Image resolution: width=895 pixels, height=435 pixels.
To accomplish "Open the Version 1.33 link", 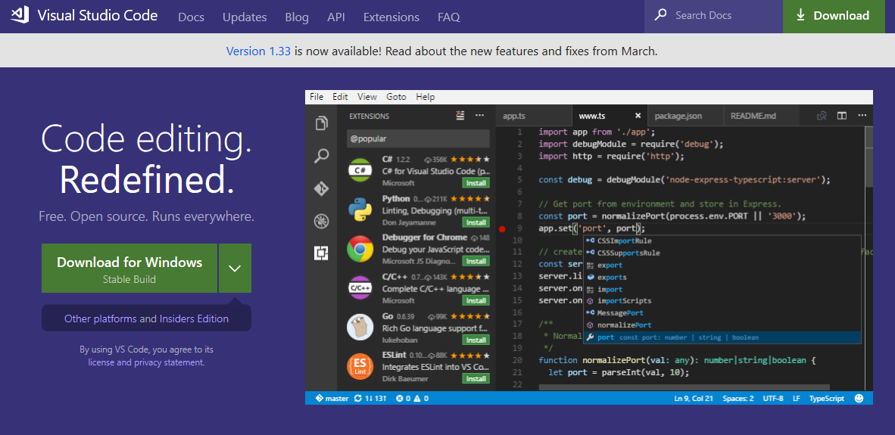I will click(258, 51).
